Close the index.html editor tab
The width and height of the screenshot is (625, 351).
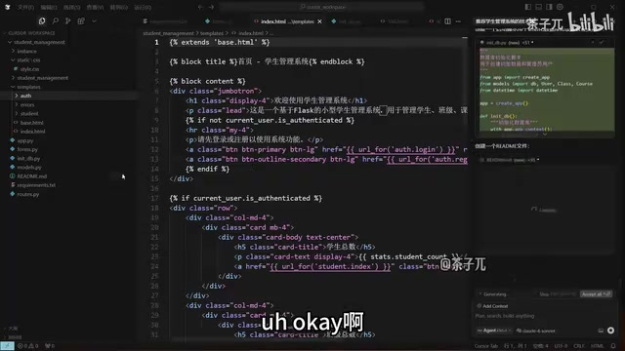pos(319,21)
